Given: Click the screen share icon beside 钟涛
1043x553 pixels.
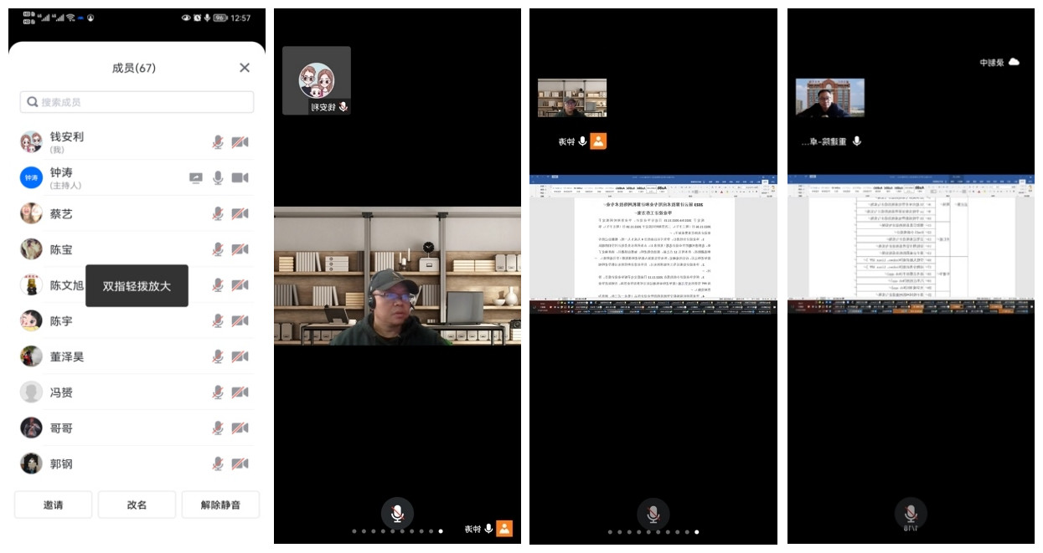Looking at the screenshot, I should 196,178.
